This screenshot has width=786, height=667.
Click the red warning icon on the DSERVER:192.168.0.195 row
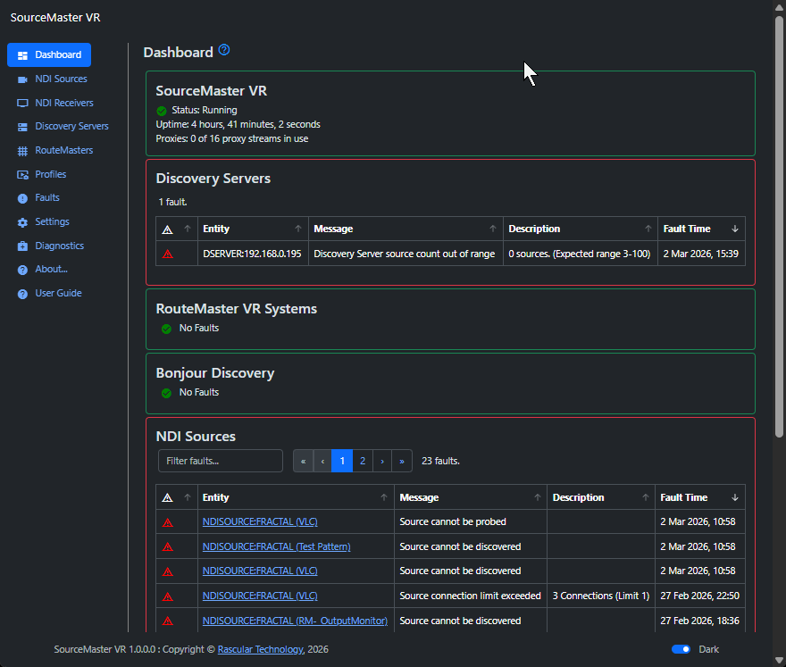tap(168, 254)
